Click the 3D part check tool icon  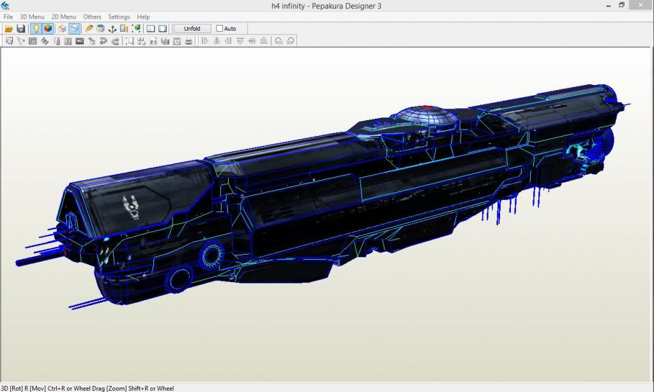click(91, 41)
